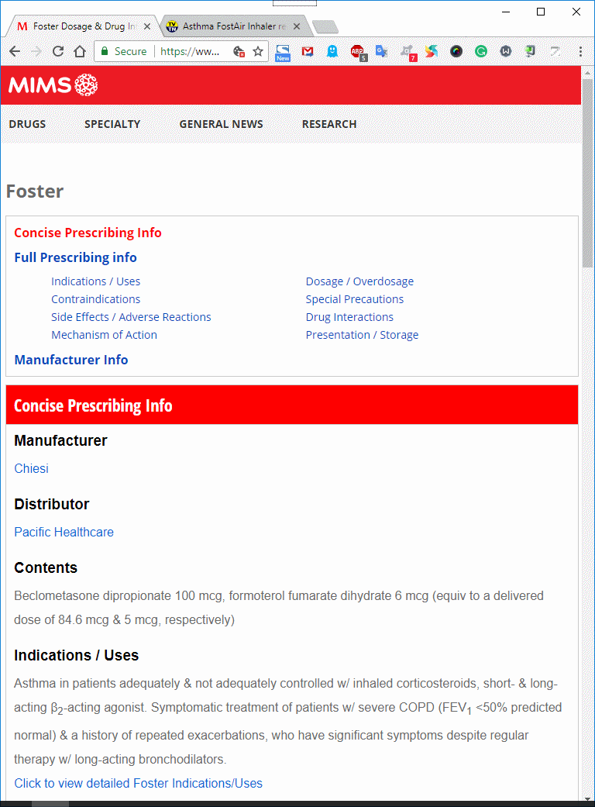Viewport: 595px width, 807px height.
Task: Reload the page with the refresh icon
Action: click(58, 51)
